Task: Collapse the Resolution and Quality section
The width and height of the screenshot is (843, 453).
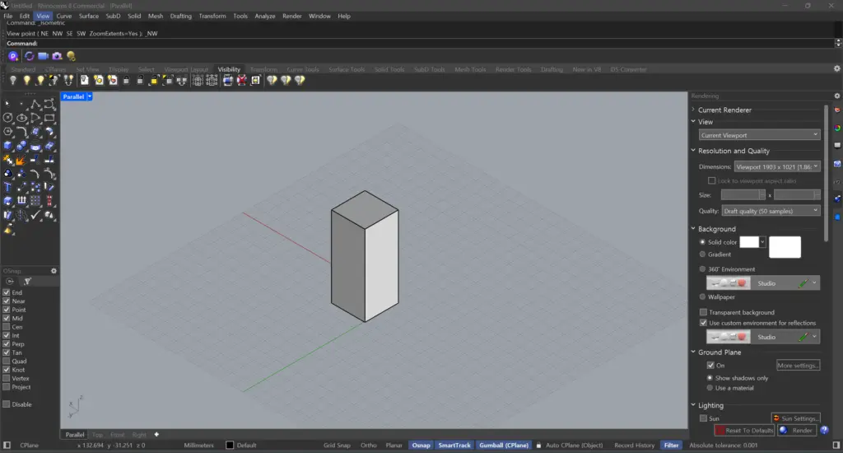Action: pyautogui.click(x=693, y=151)
